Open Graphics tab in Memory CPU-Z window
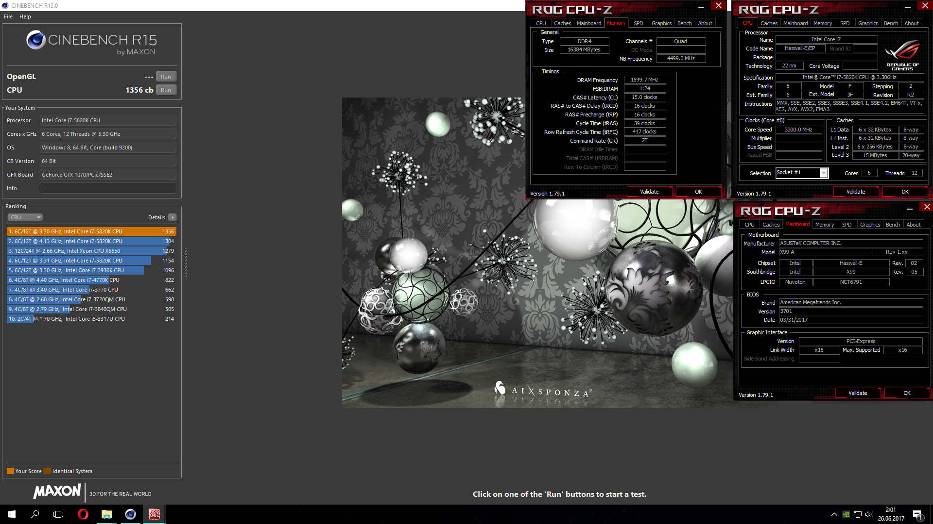This screenshot has width=933, height=524. tap(661, 23)
